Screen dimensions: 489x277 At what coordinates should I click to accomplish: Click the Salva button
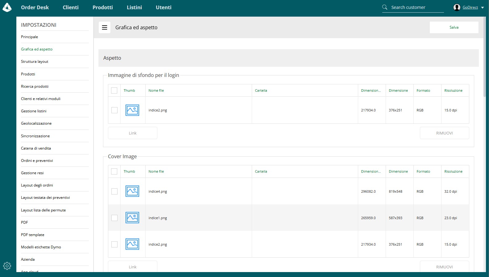tap(454, 27)
